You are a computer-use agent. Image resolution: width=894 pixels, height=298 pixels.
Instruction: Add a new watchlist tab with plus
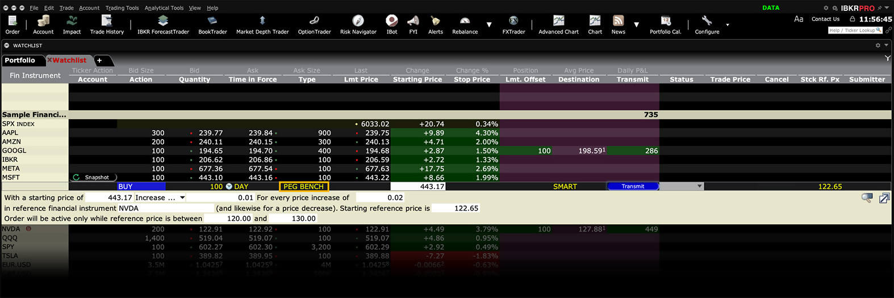[x=99, y=60]
